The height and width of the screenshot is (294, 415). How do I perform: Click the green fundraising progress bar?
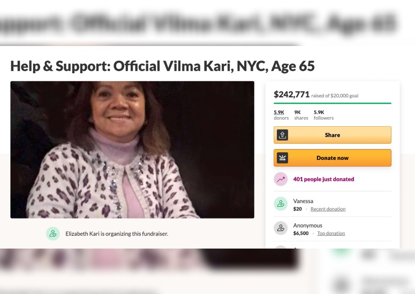coord(333,103)
